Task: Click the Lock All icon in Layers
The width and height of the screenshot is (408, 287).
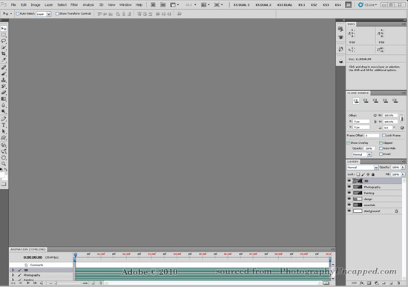Action: (373, 174)
